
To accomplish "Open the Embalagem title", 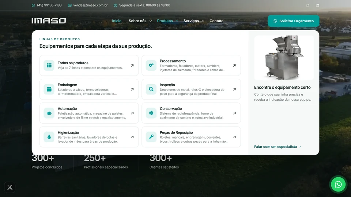I will click(67, 85).
